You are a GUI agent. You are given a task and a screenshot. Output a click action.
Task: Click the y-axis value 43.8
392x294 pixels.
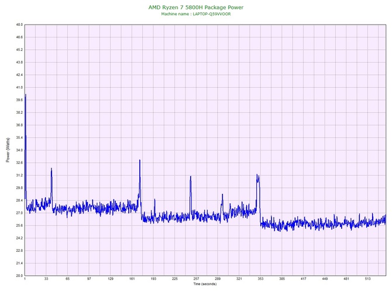[19, 62]
